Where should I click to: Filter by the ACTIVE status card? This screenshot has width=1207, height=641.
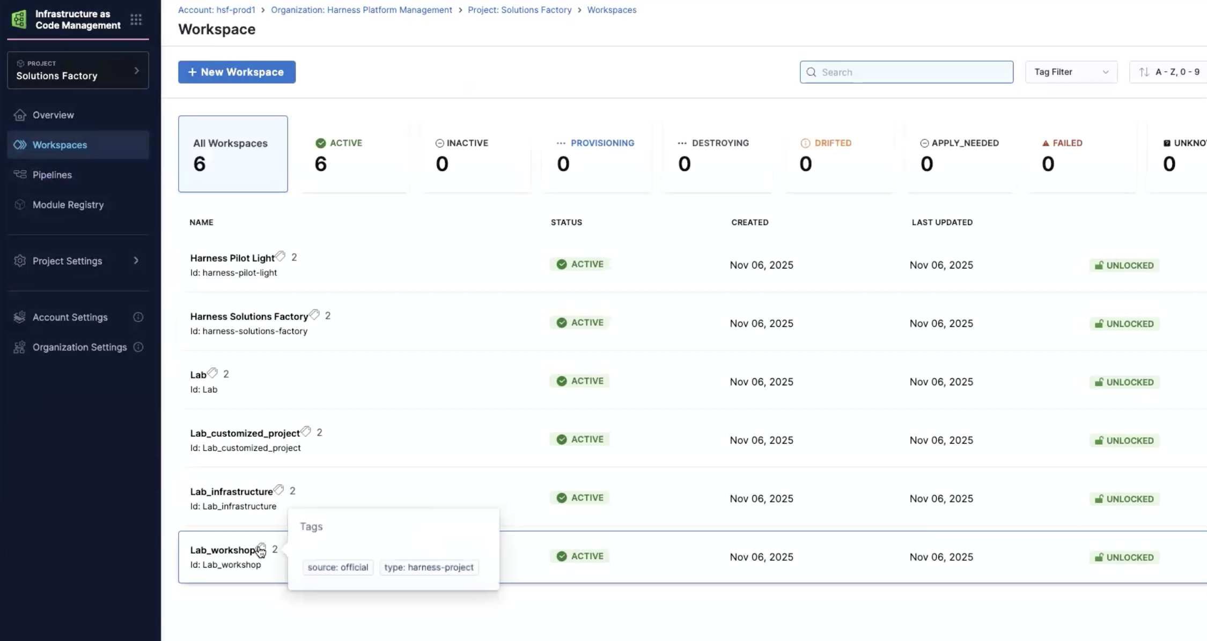click(x=354, y=154)
